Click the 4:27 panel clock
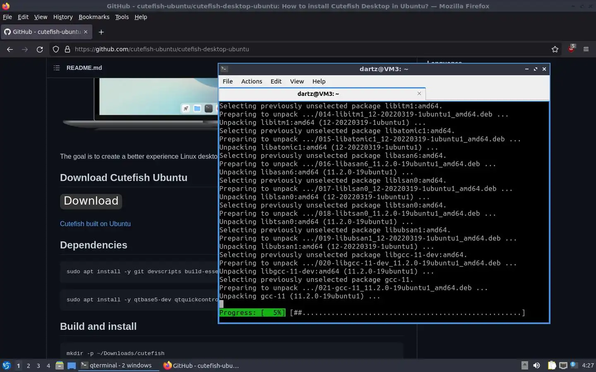 588,365
